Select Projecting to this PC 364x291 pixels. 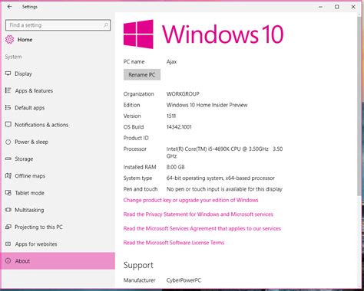[x=58, y=227]
